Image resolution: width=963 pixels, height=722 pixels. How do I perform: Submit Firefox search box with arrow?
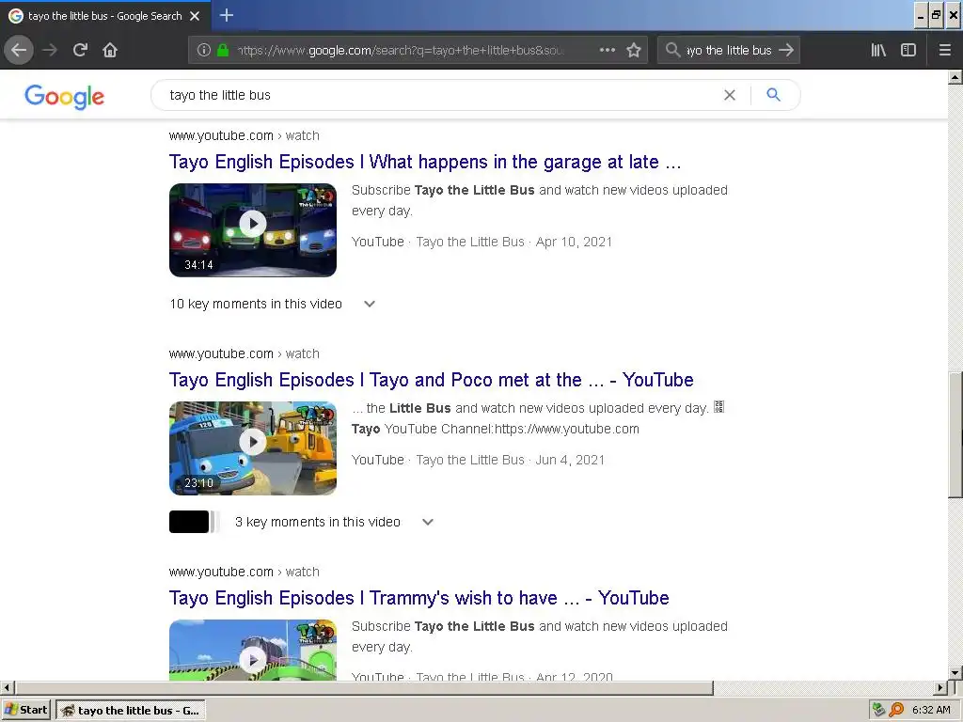coord(786,50)
